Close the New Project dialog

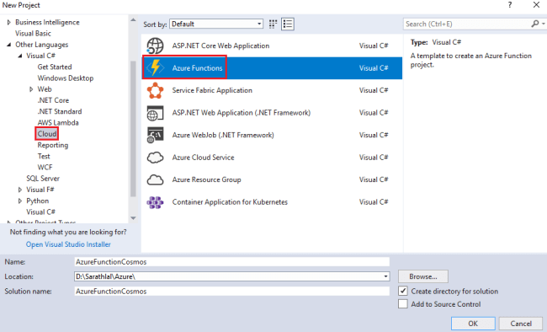tap(536, 5)
